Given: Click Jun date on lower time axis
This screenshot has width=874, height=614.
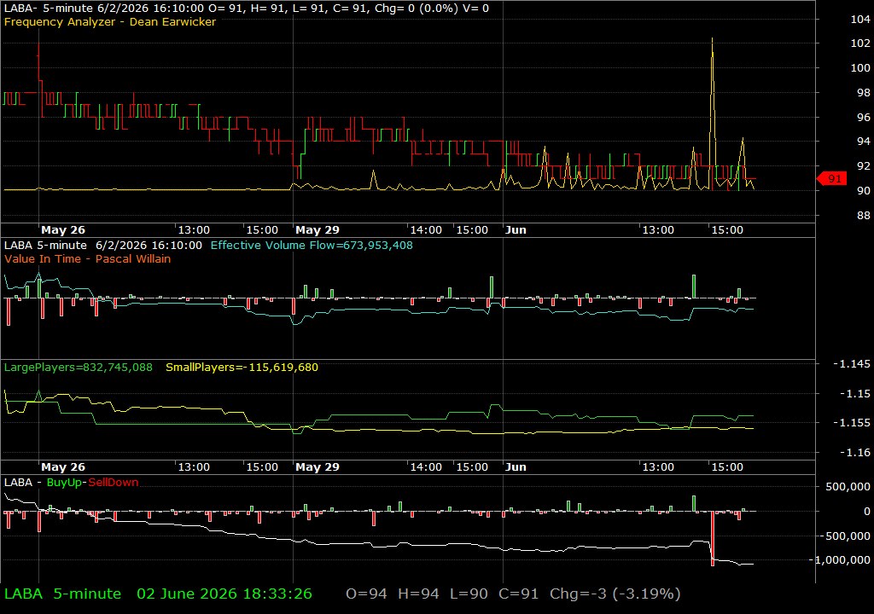Looking at the screenshot, I should (516, 467).
